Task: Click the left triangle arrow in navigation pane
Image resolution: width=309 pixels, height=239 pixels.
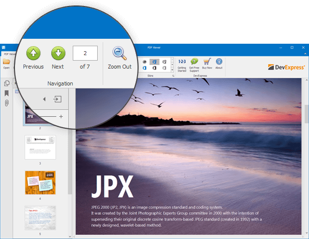Action: click(44, 99)
